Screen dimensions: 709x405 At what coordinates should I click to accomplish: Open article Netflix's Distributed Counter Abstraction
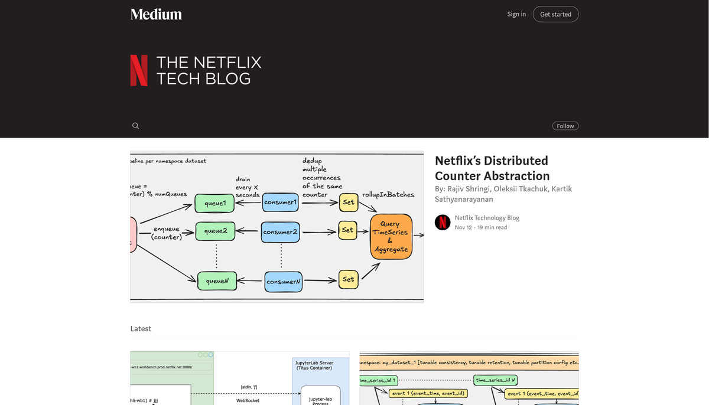click(492, 168)
